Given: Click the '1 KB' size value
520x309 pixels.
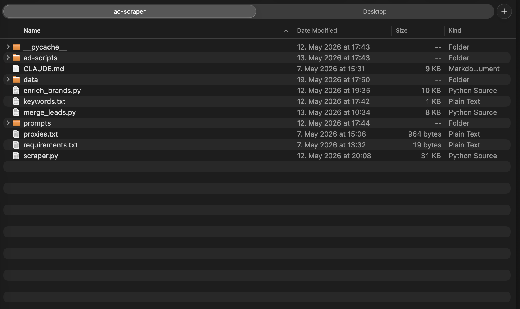Looking at the screenshot, I should pyautogui.click(x=433, y=101).
